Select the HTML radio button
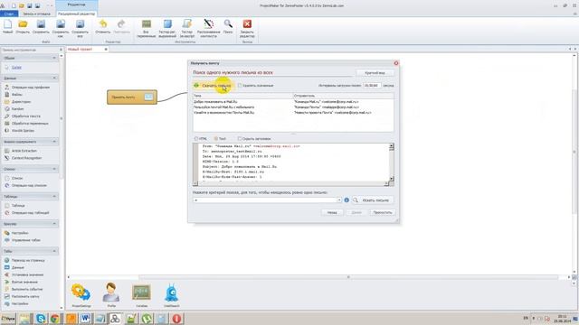This screenshot has width=579, height=325. (x=196, y=138)
